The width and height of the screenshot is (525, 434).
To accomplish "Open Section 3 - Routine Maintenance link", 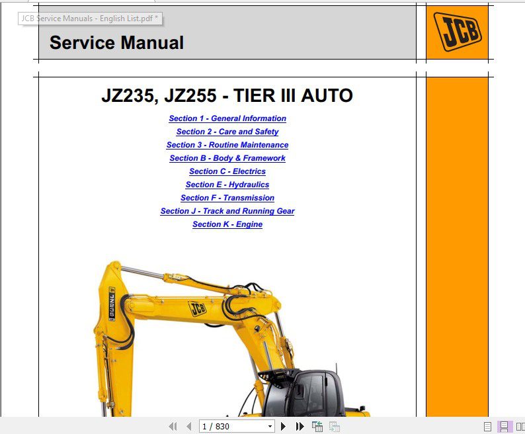I will pyautogui.click(x=227, y=145).
